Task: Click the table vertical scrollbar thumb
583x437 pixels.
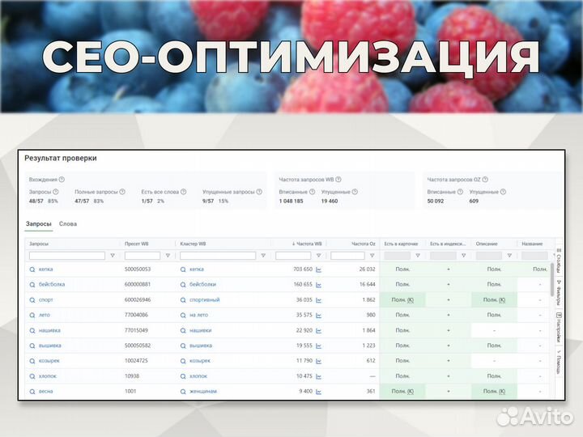Action: point(552,279)
